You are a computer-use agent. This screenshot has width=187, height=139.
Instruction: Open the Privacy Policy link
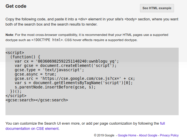(169, 135)
